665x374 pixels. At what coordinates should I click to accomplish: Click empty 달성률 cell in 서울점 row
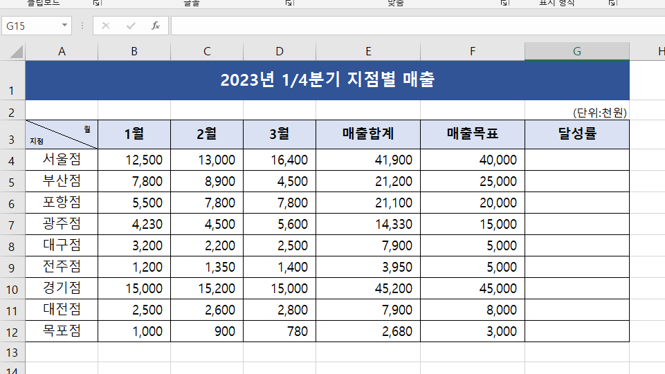(x=577, y=160)
